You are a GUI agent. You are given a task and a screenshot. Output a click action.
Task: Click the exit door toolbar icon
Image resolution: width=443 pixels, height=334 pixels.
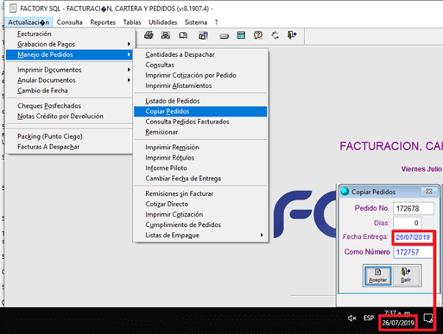[292, 35]
